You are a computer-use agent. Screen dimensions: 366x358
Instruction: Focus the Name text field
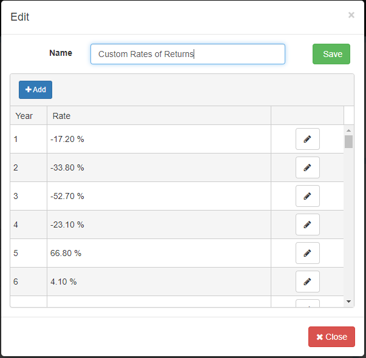(188, 54)
